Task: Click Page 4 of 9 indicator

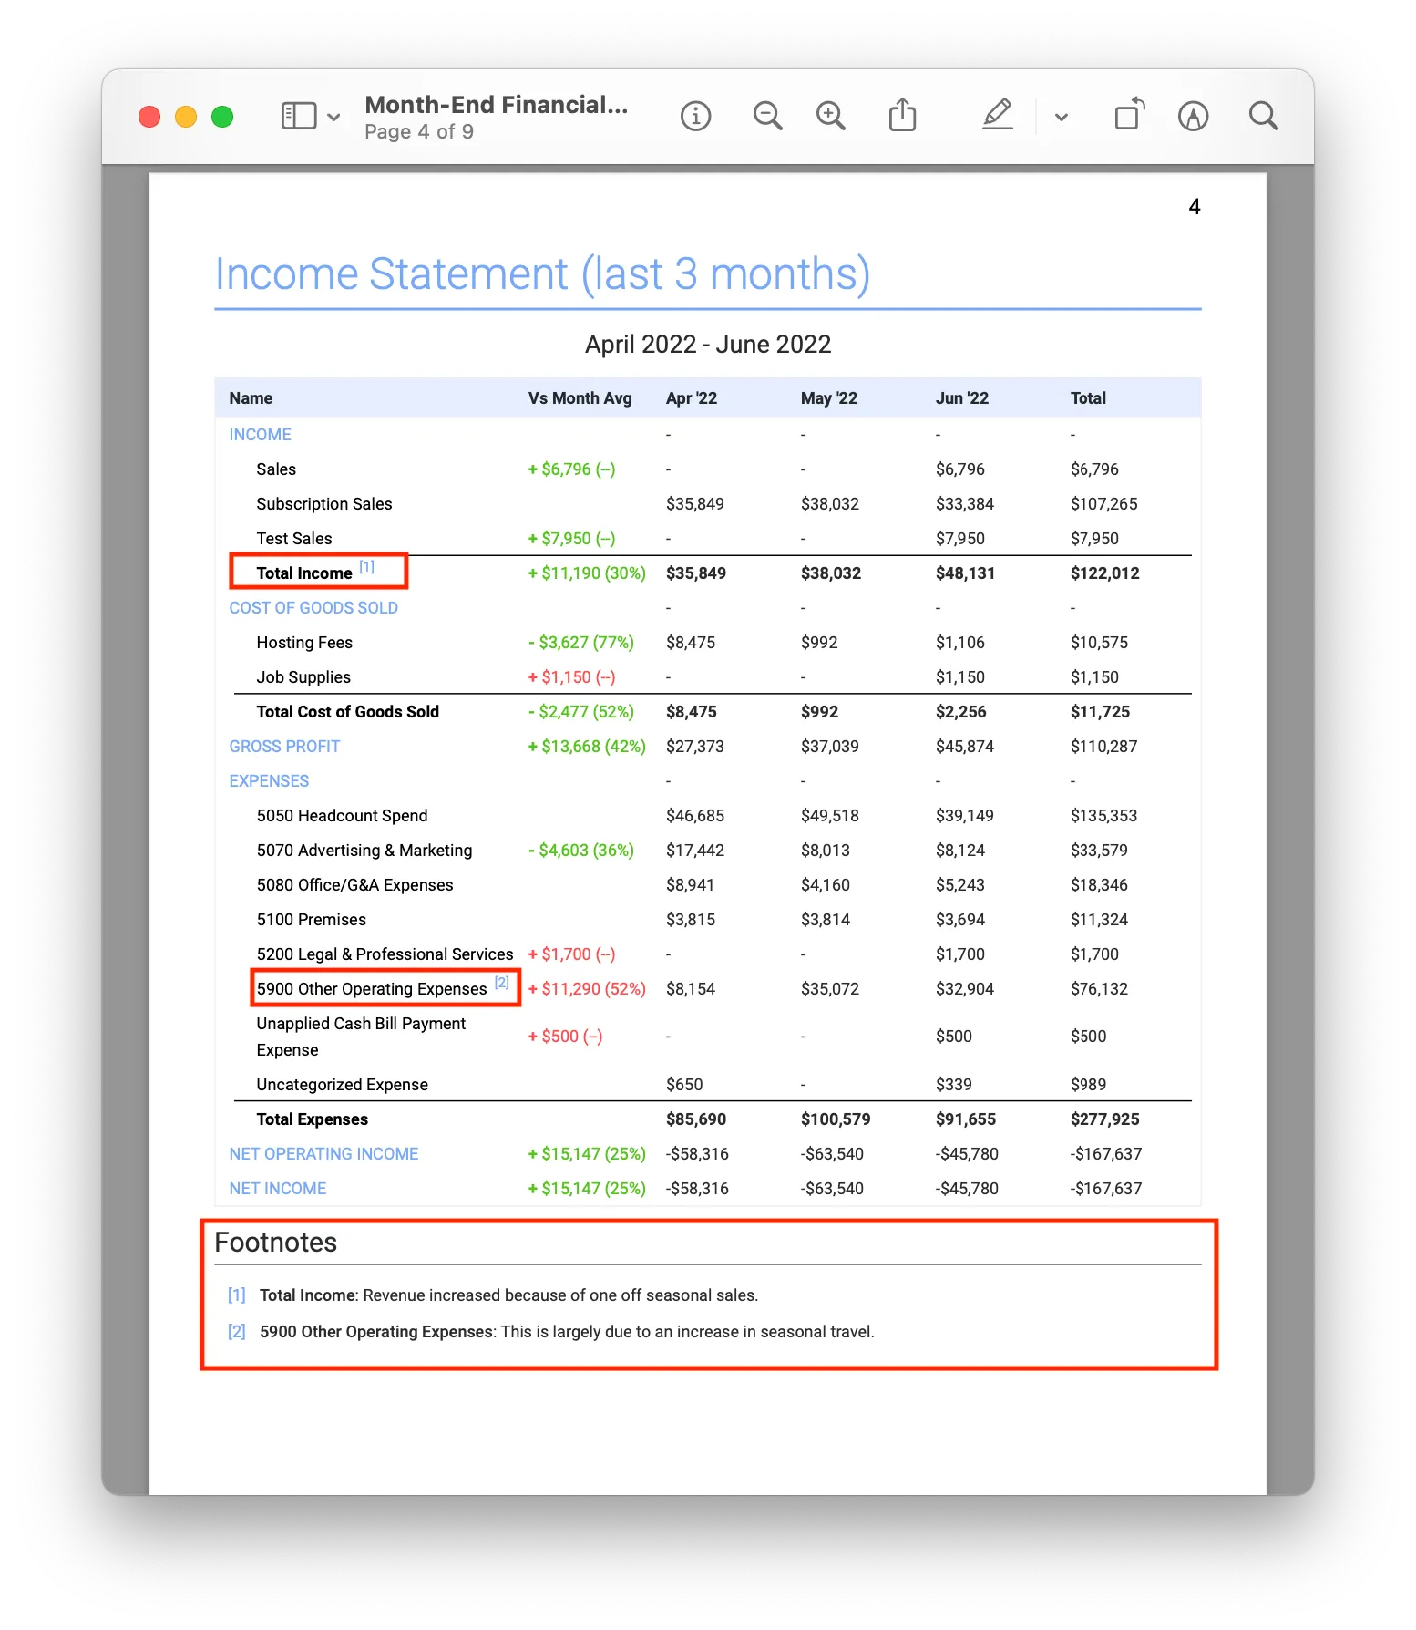Action: [419, 132]
